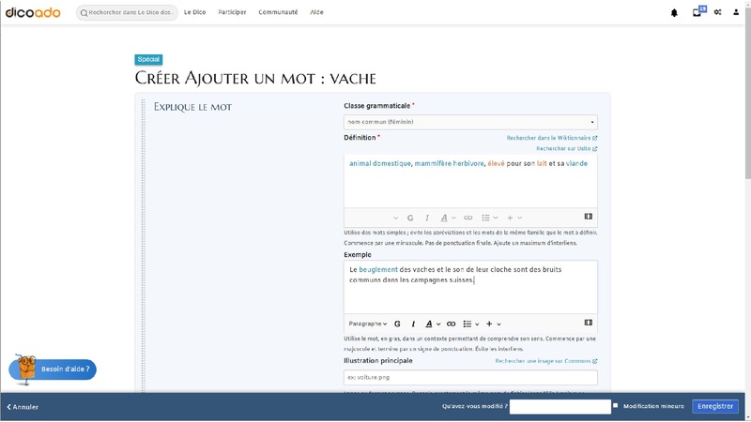Screen dimensions: 751x422
Task: Open Rechercher une image sur Commons link
Action: [546, 361]
